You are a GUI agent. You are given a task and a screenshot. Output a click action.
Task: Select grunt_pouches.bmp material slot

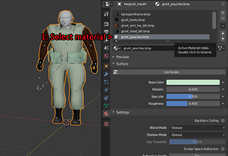(162, 37)
